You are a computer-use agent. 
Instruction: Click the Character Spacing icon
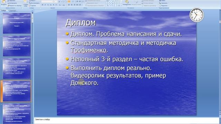[56, 5]
